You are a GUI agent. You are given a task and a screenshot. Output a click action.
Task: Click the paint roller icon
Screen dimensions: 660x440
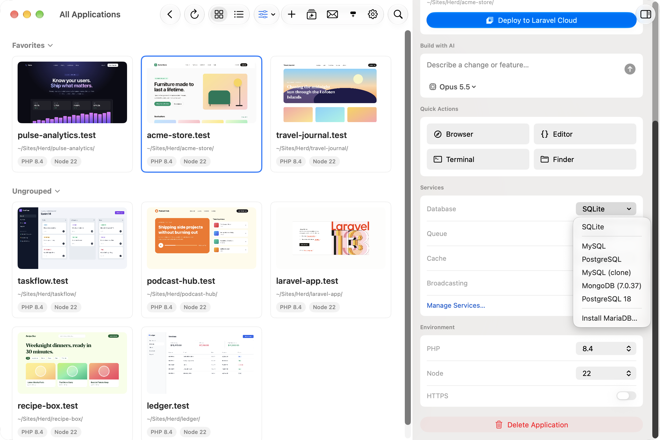[353, 14]
